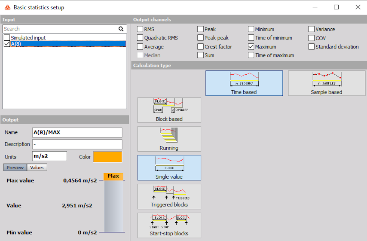Enable the COV checkbox
The image size is (367, 241).
(311, 38)
